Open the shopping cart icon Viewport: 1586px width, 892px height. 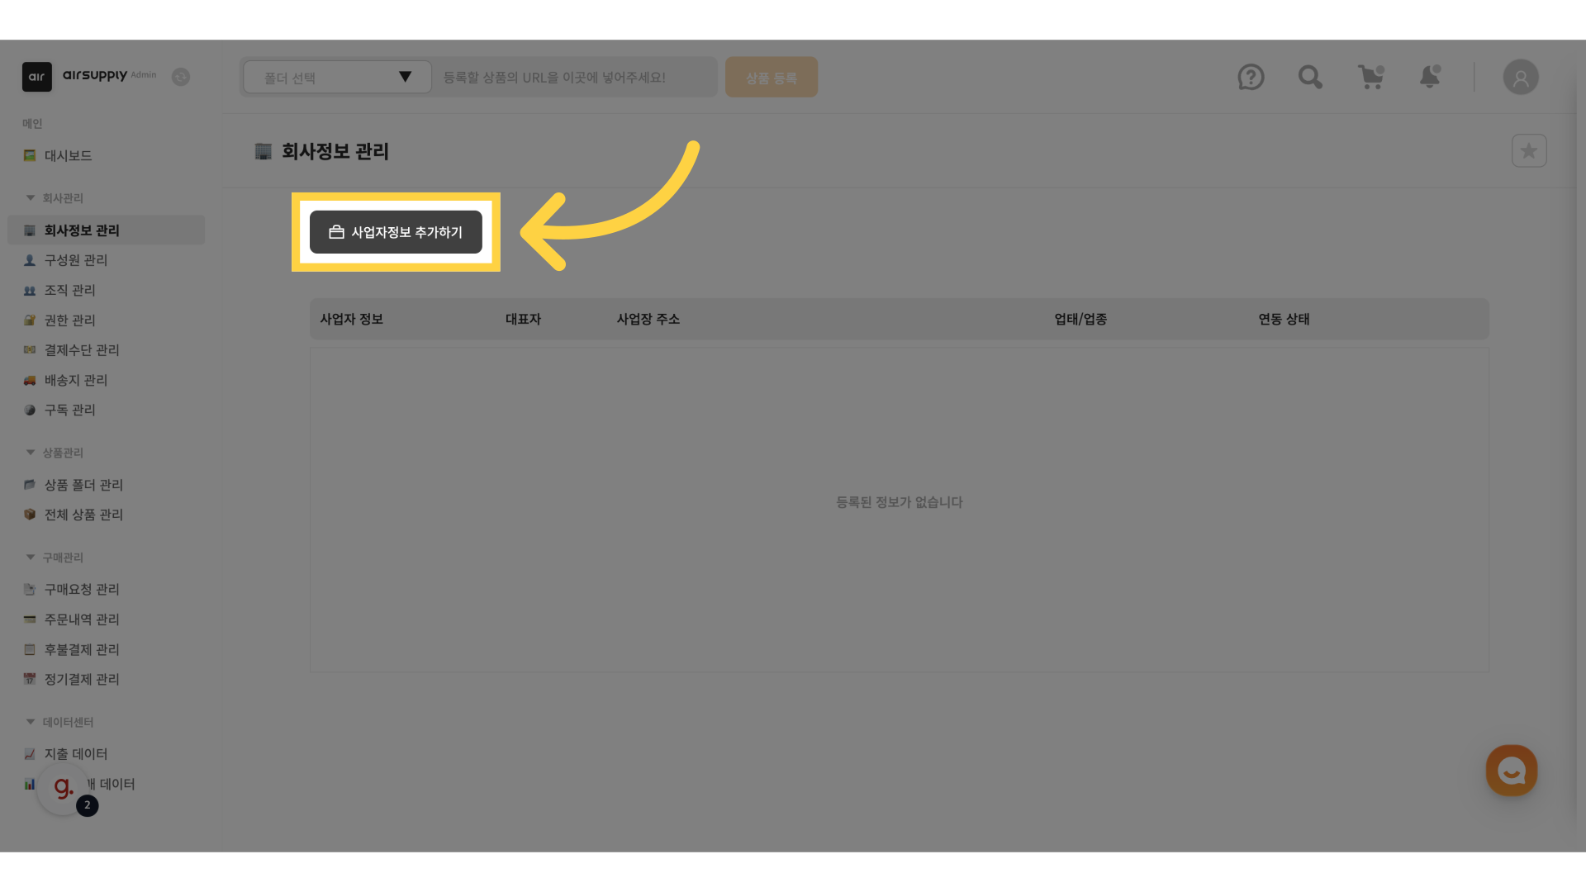[x=1370, y=77]
